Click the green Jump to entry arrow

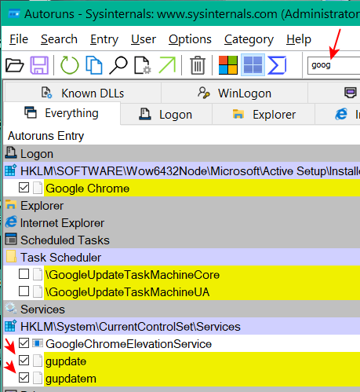tap(167, 65)
